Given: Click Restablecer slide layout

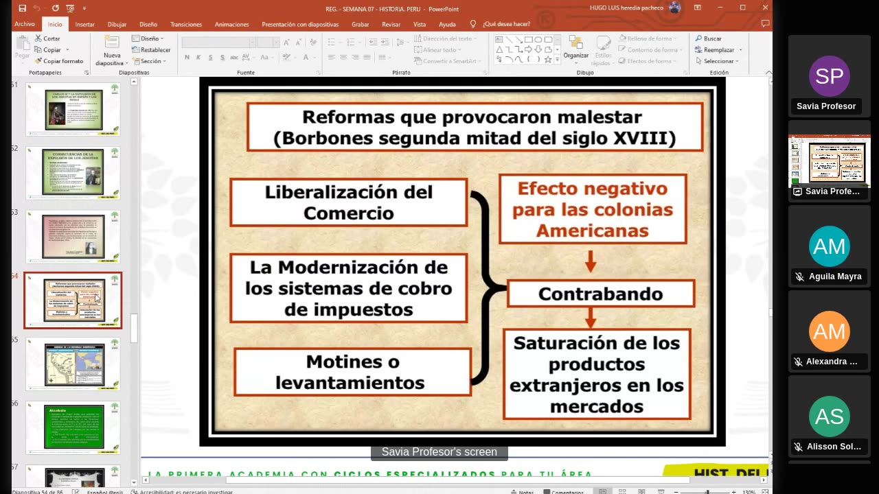Looking at the screenshot, I should click(151, 50).
